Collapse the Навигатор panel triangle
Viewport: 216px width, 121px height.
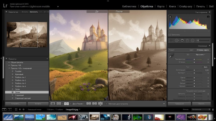pos(6,12)
